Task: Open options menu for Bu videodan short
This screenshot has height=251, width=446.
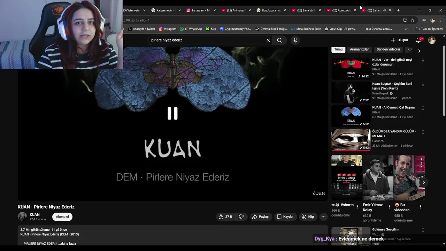Action: coord(421,206)
